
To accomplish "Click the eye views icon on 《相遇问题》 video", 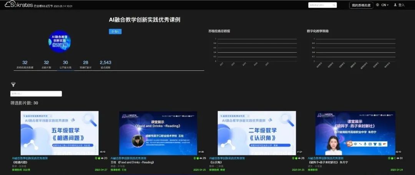I will [x=102, y=158].
